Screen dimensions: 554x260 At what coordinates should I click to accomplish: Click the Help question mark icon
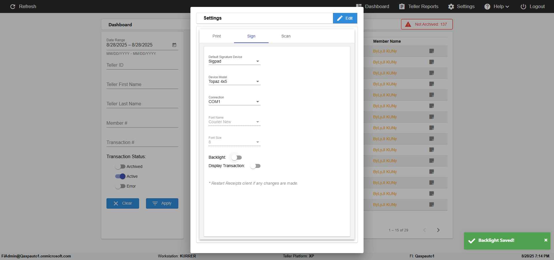point(487,6)
